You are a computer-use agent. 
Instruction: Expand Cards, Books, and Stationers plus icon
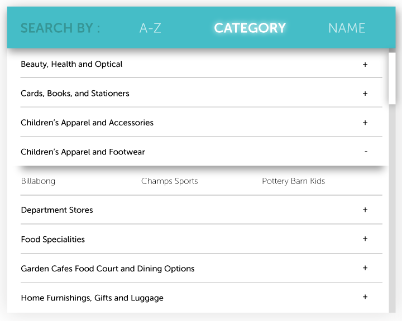pos(365,94)
